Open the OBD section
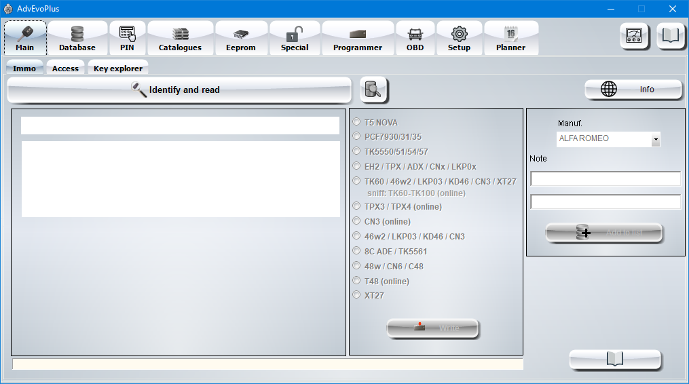This screenshot has height=384, width=689. [x=415, y=38]
